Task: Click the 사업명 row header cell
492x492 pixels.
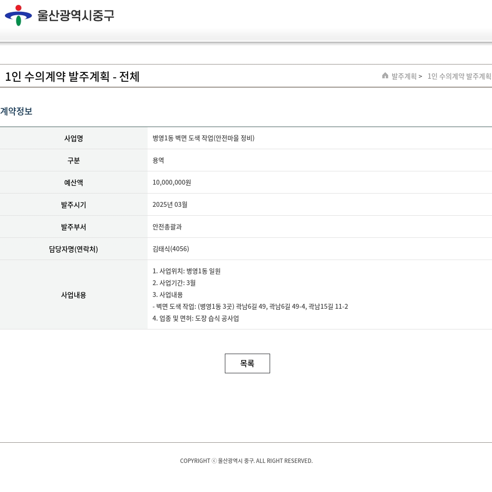Action: click(74, 138)
